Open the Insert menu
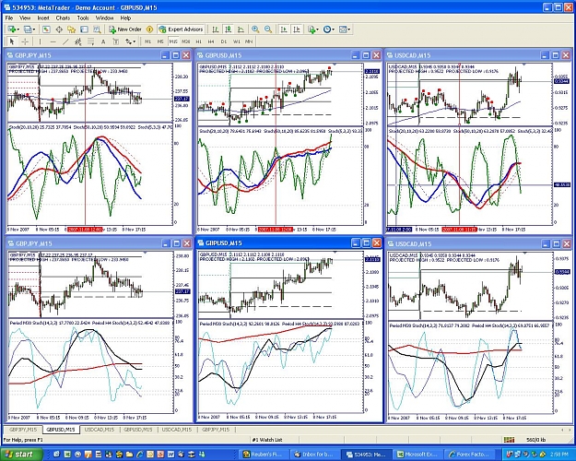Viewport: 576px width, 461px height. pyautogui.click(x=43, y=18)
